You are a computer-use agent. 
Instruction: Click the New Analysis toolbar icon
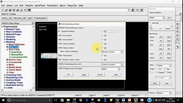pos(3,10)
